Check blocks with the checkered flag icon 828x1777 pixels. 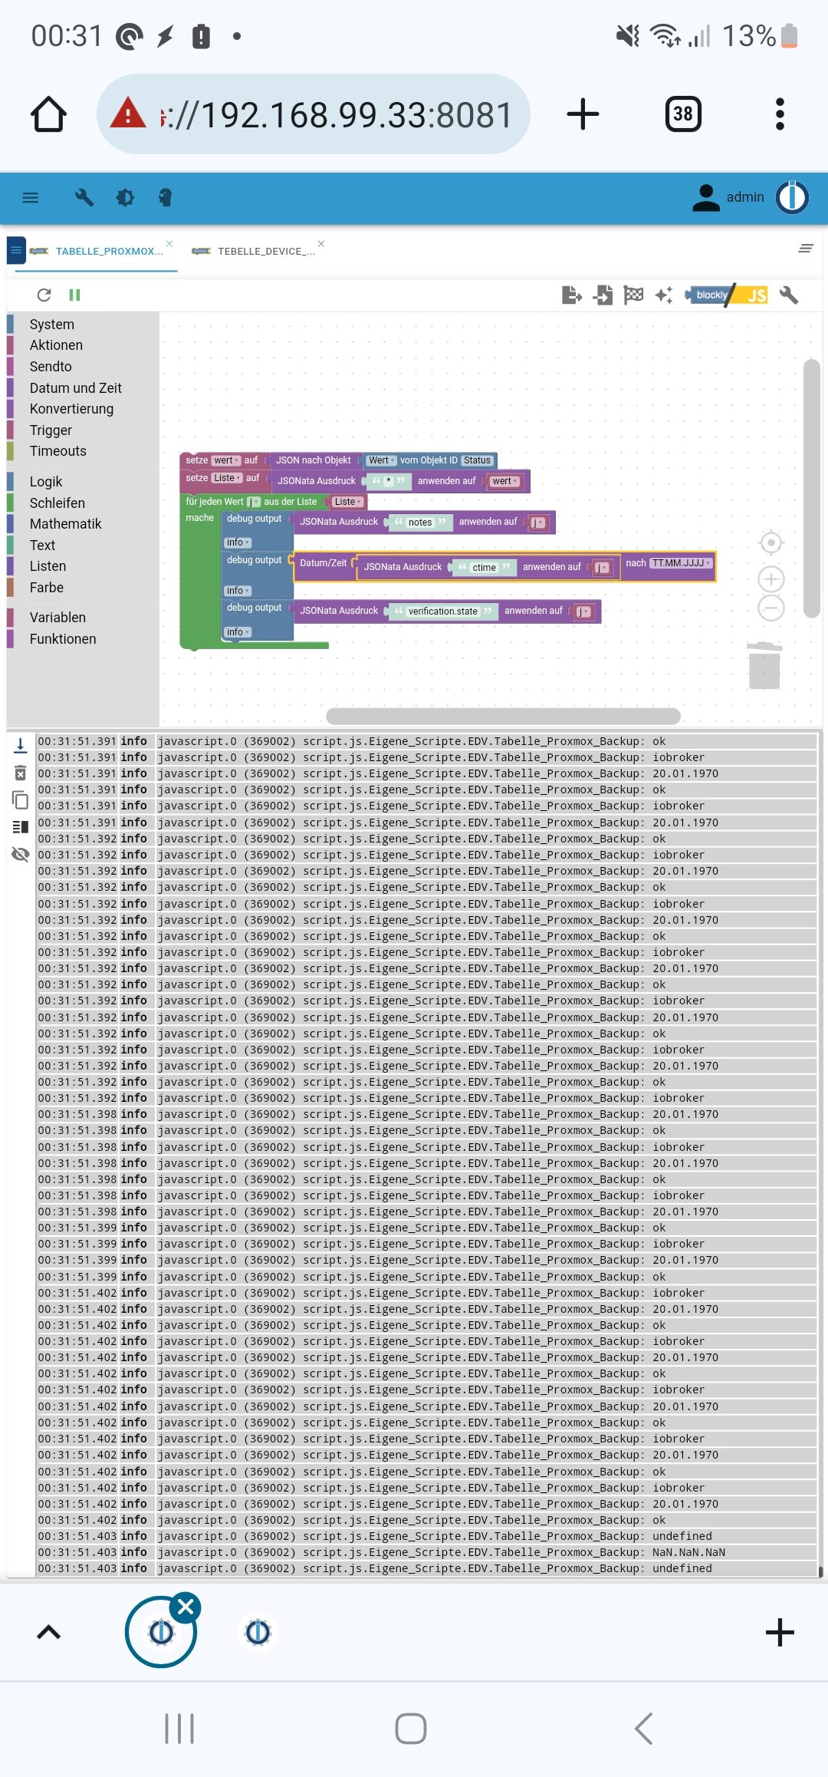(633, 295)
